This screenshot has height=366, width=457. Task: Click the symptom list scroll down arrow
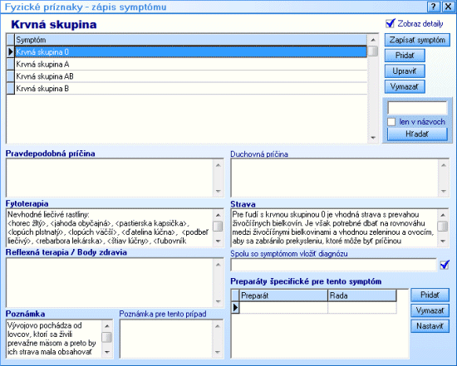click(x=373, y=138)
